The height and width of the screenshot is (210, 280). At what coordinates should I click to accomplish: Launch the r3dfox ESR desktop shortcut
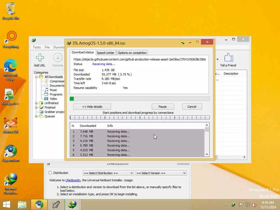click(x=11, y=125)
